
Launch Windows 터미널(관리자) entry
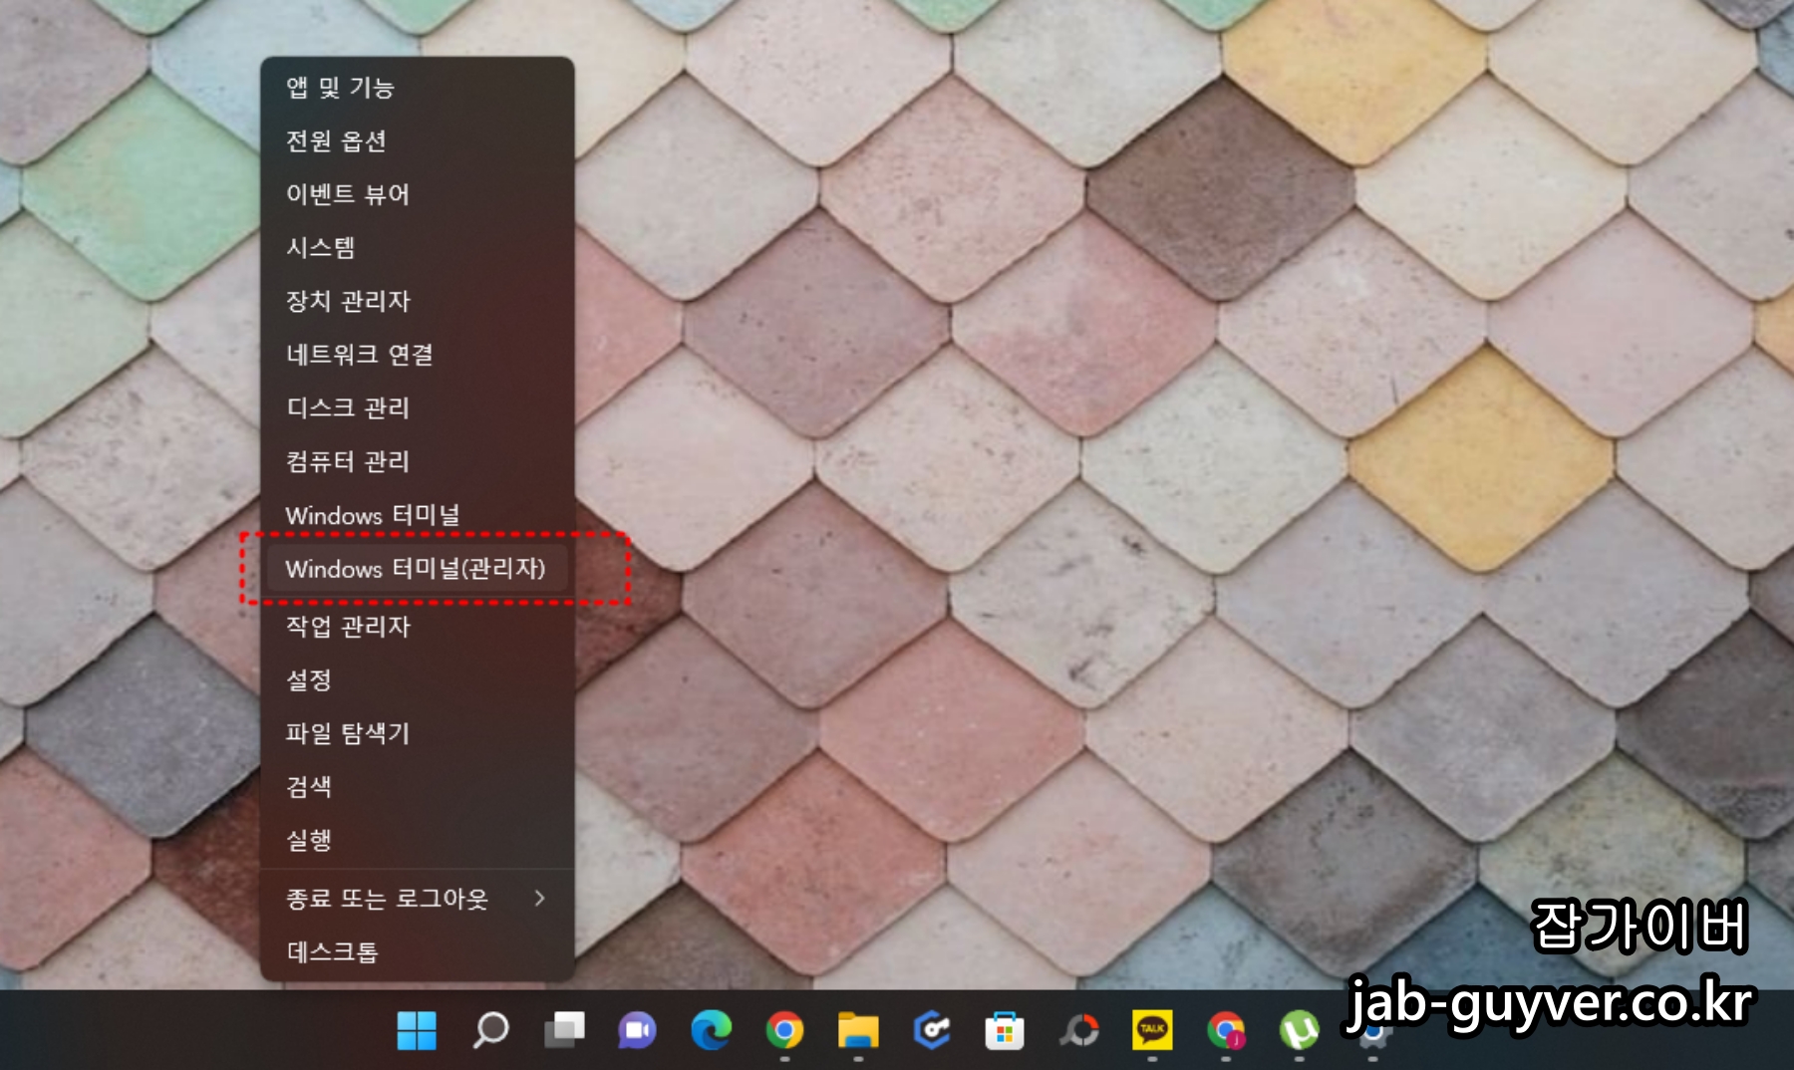[x=417, y=569]
